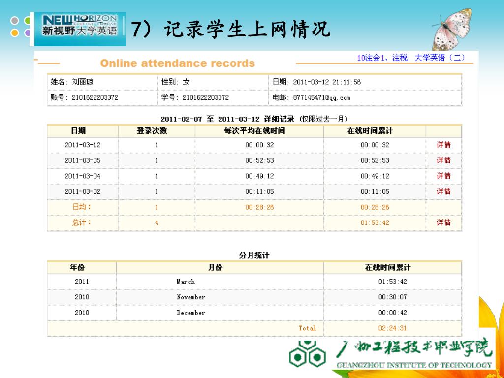504x378 pixels.
Task: Click the 账号 field 2101622203372
Action: 95,98
